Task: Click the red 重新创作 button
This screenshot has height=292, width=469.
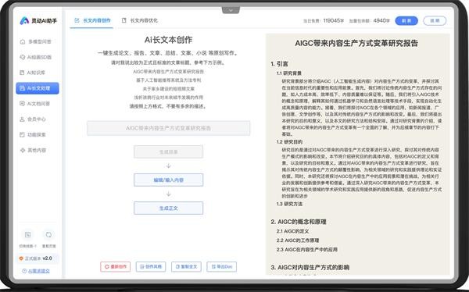Action: click(x=116, y=266)
